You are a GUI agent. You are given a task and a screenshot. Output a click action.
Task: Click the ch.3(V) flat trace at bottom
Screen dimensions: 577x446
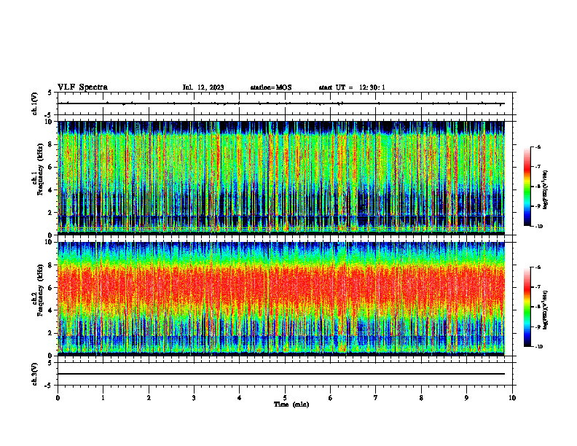point(281,374)
